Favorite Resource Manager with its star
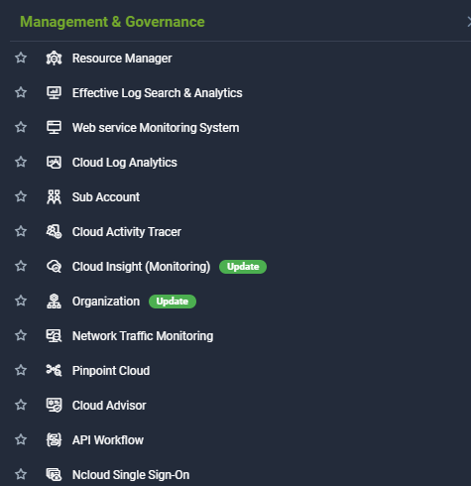Viewport: 471px width, 486px height. pos(21,58)
